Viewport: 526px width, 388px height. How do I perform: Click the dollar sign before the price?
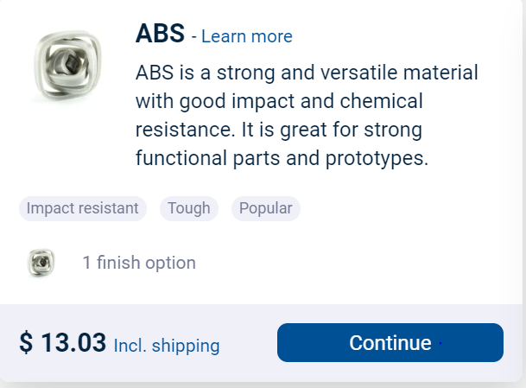coord(26,343)
